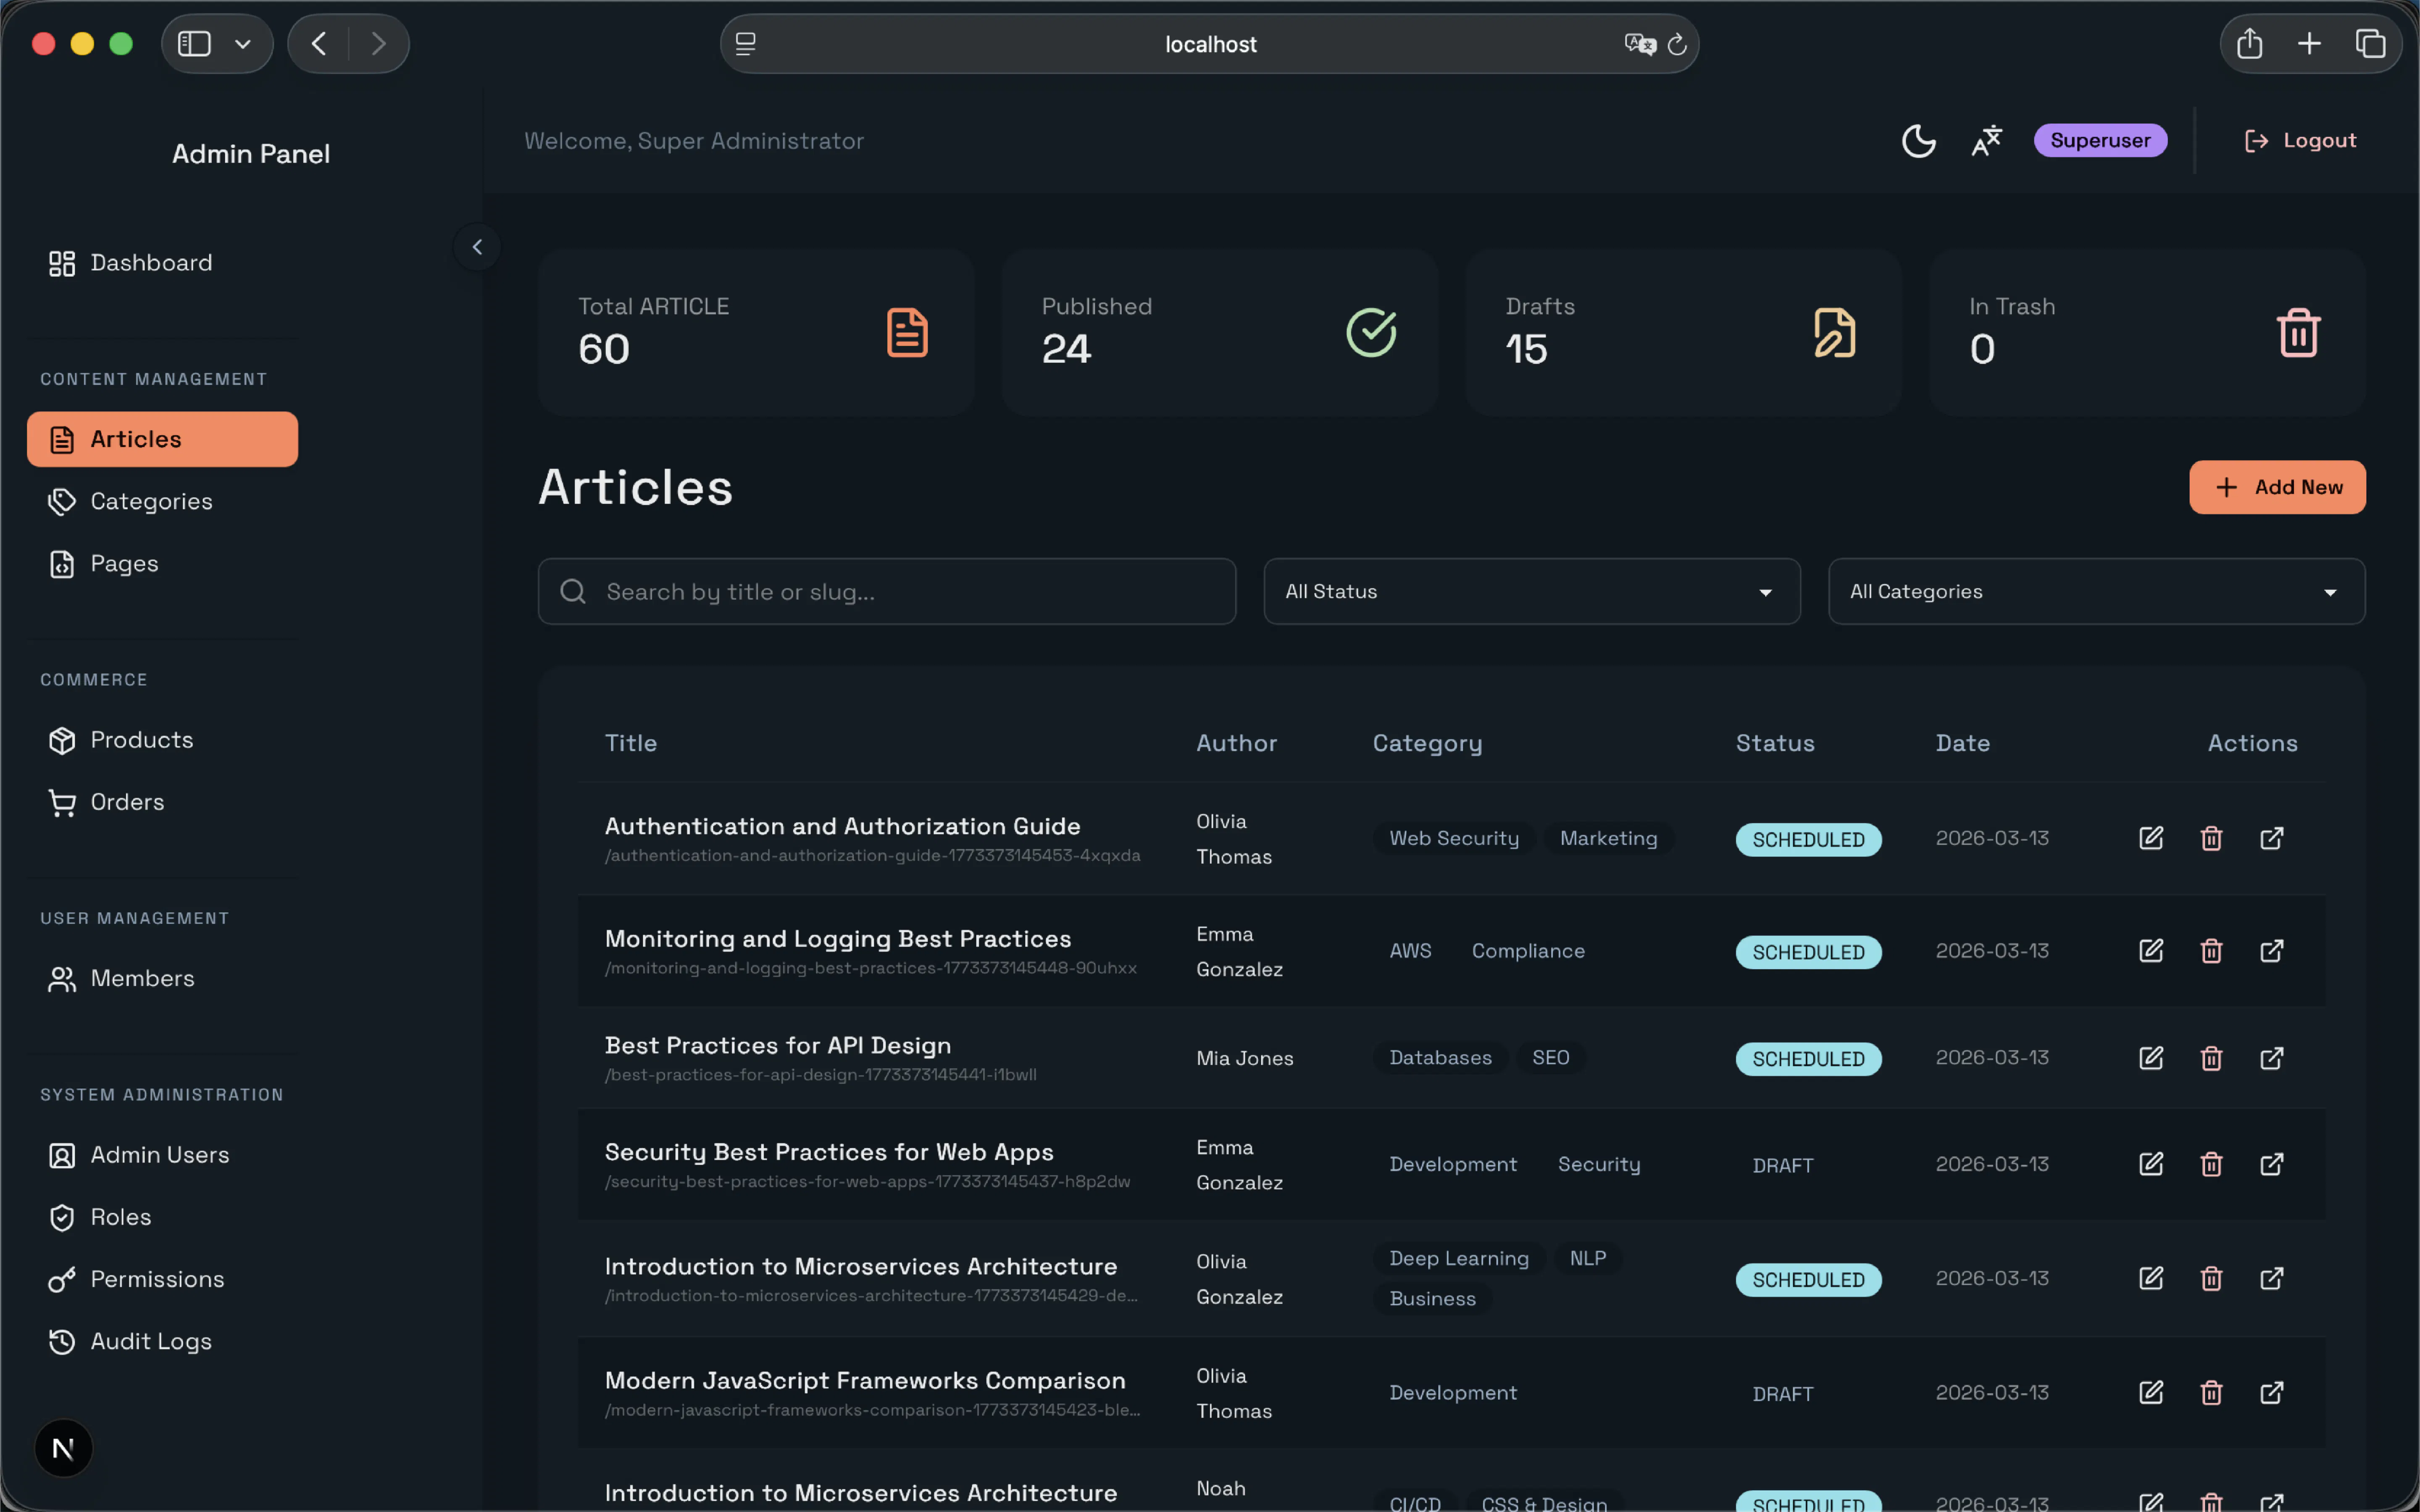The image size is (2420, 1512).
Task: Delete the Authentication and Authorization Guide article
Action: pos(2211,838)
